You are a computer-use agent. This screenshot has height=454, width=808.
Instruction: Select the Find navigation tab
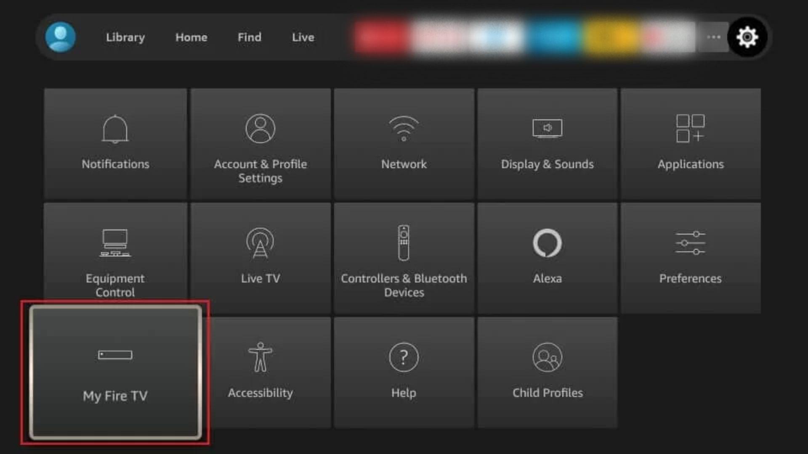250,37
